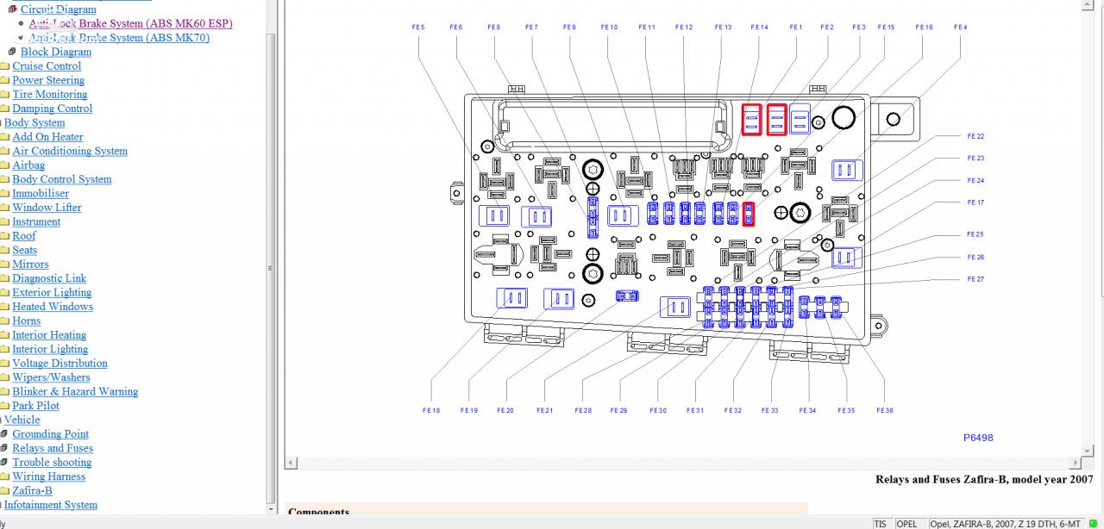Open the Body Control System section
The image size is (1104, 529).
click(x=62, y=179)
